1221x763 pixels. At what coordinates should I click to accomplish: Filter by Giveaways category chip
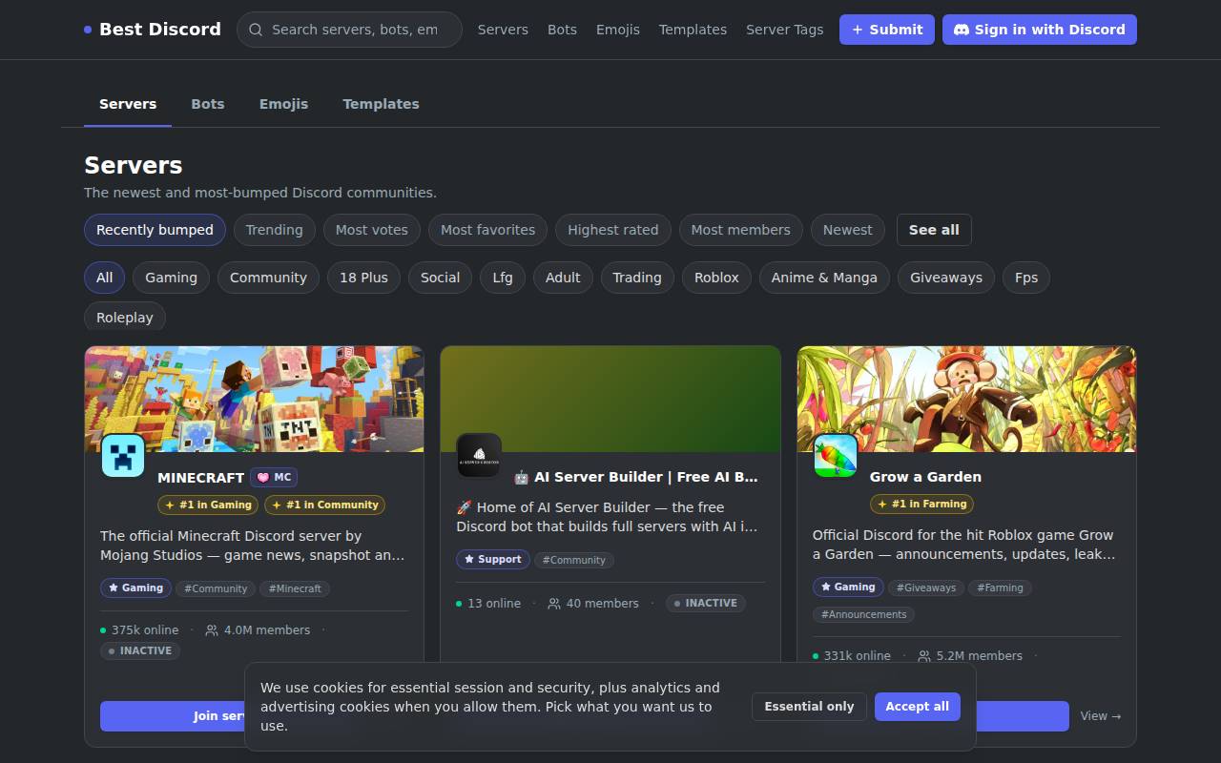pyautogui.click(x=946, y=278)
